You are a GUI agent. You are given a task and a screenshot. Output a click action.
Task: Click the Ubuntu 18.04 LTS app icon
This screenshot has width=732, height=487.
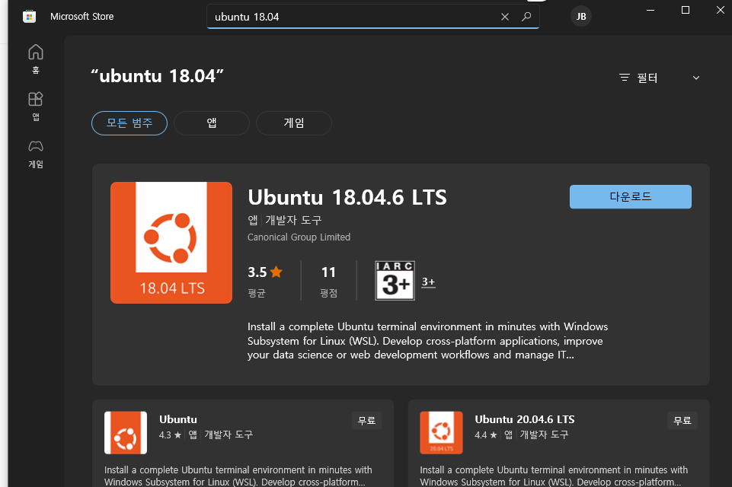[171, 243]
